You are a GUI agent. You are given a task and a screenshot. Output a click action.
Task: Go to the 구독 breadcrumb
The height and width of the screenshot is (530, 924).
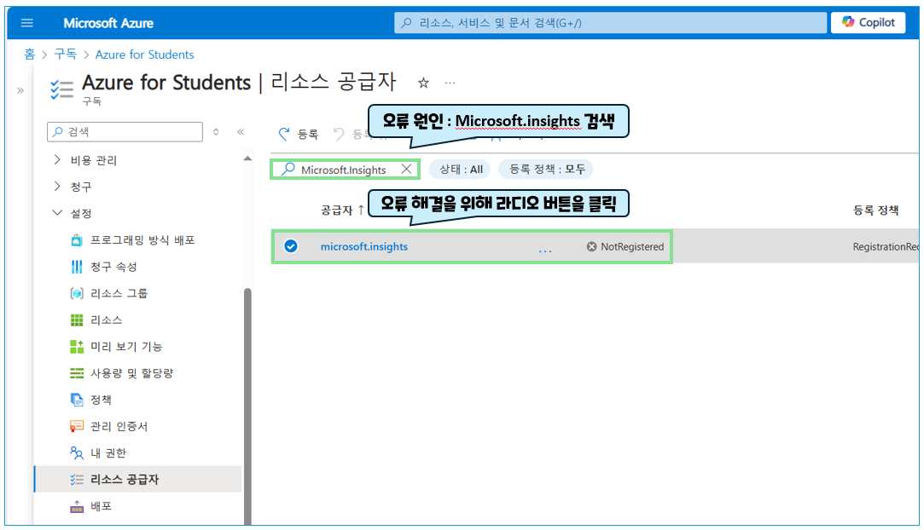[x=66, y=55]
